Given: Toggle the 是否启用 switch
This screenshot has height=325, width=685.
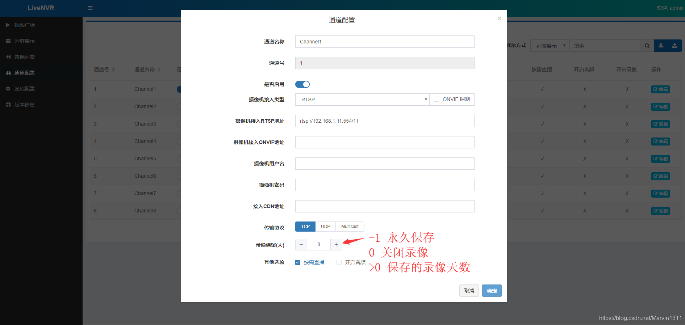Looking at the screenshot, I should pos(302,84).
